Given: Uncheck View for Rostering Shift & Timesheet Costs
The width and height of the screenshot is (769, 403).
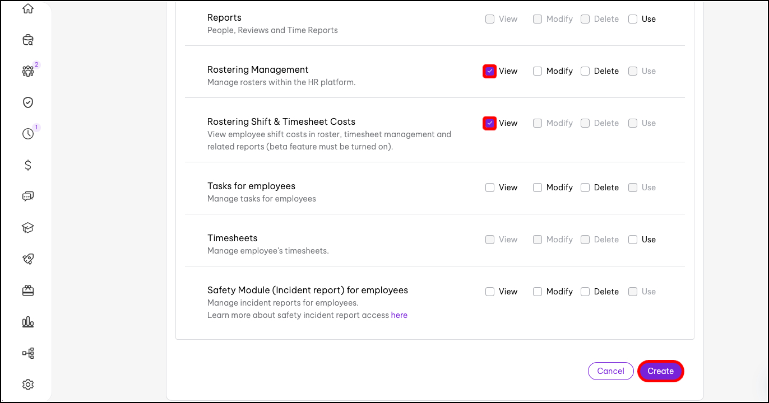Looking at the screenshot, I should coord(490,123).
